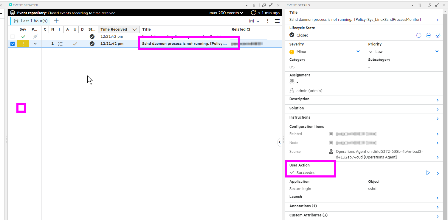Check the Event Forwarding Gateway row checkbox

(12, 36)
